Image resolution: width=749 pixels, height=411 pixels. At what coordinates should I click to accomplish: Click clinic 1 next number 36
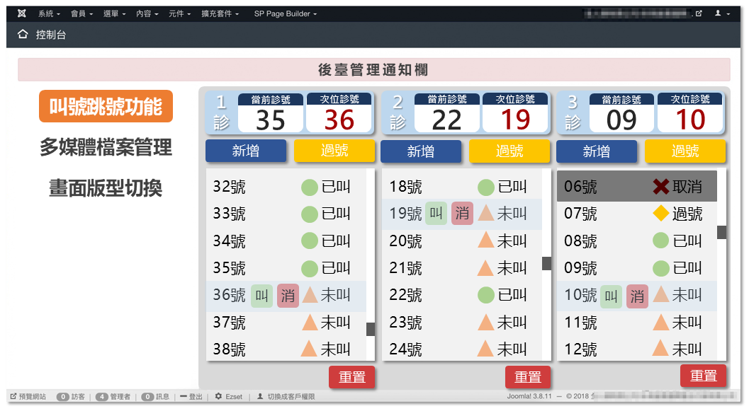coord(339,120)
